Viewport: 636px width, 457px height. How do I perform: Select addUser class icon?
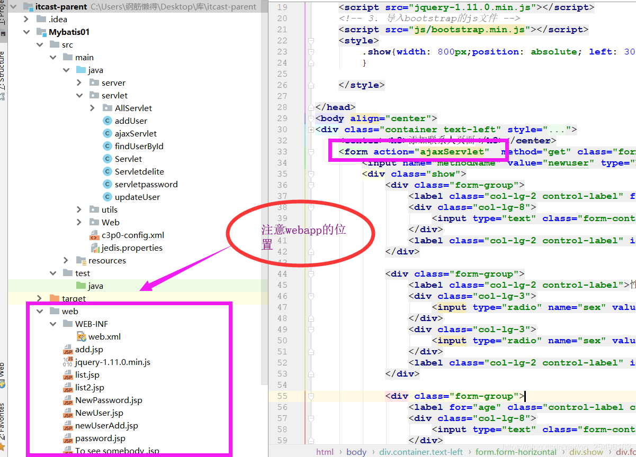[106, 121]
